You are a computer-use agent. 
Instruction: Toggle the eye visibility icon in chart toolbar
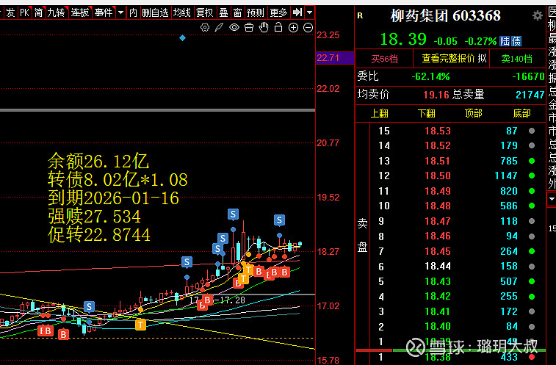[234, 27]
